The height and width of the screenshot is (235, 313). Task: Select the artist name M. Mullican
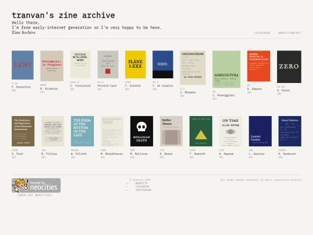pos(139,154)
